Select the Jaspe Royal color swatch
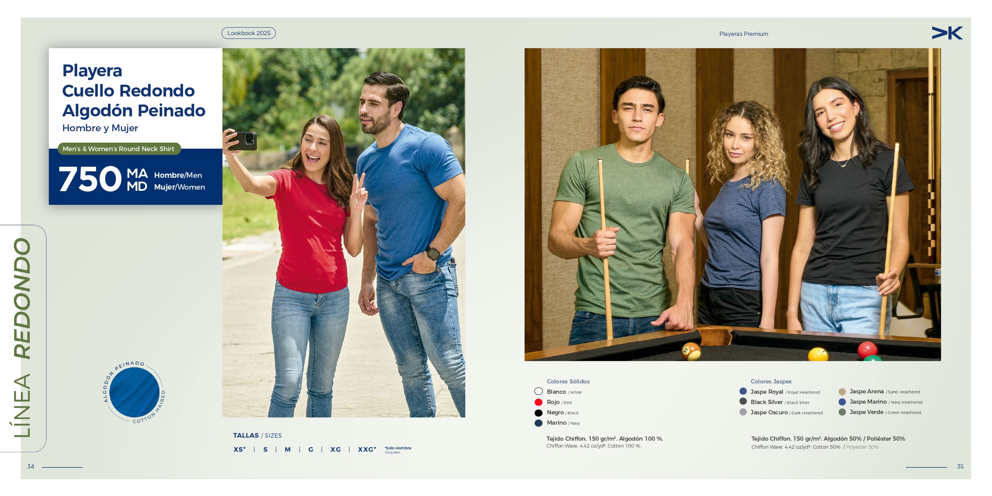Image resolution: width=992 pixels, height=496 pixels. click(743, 391)
